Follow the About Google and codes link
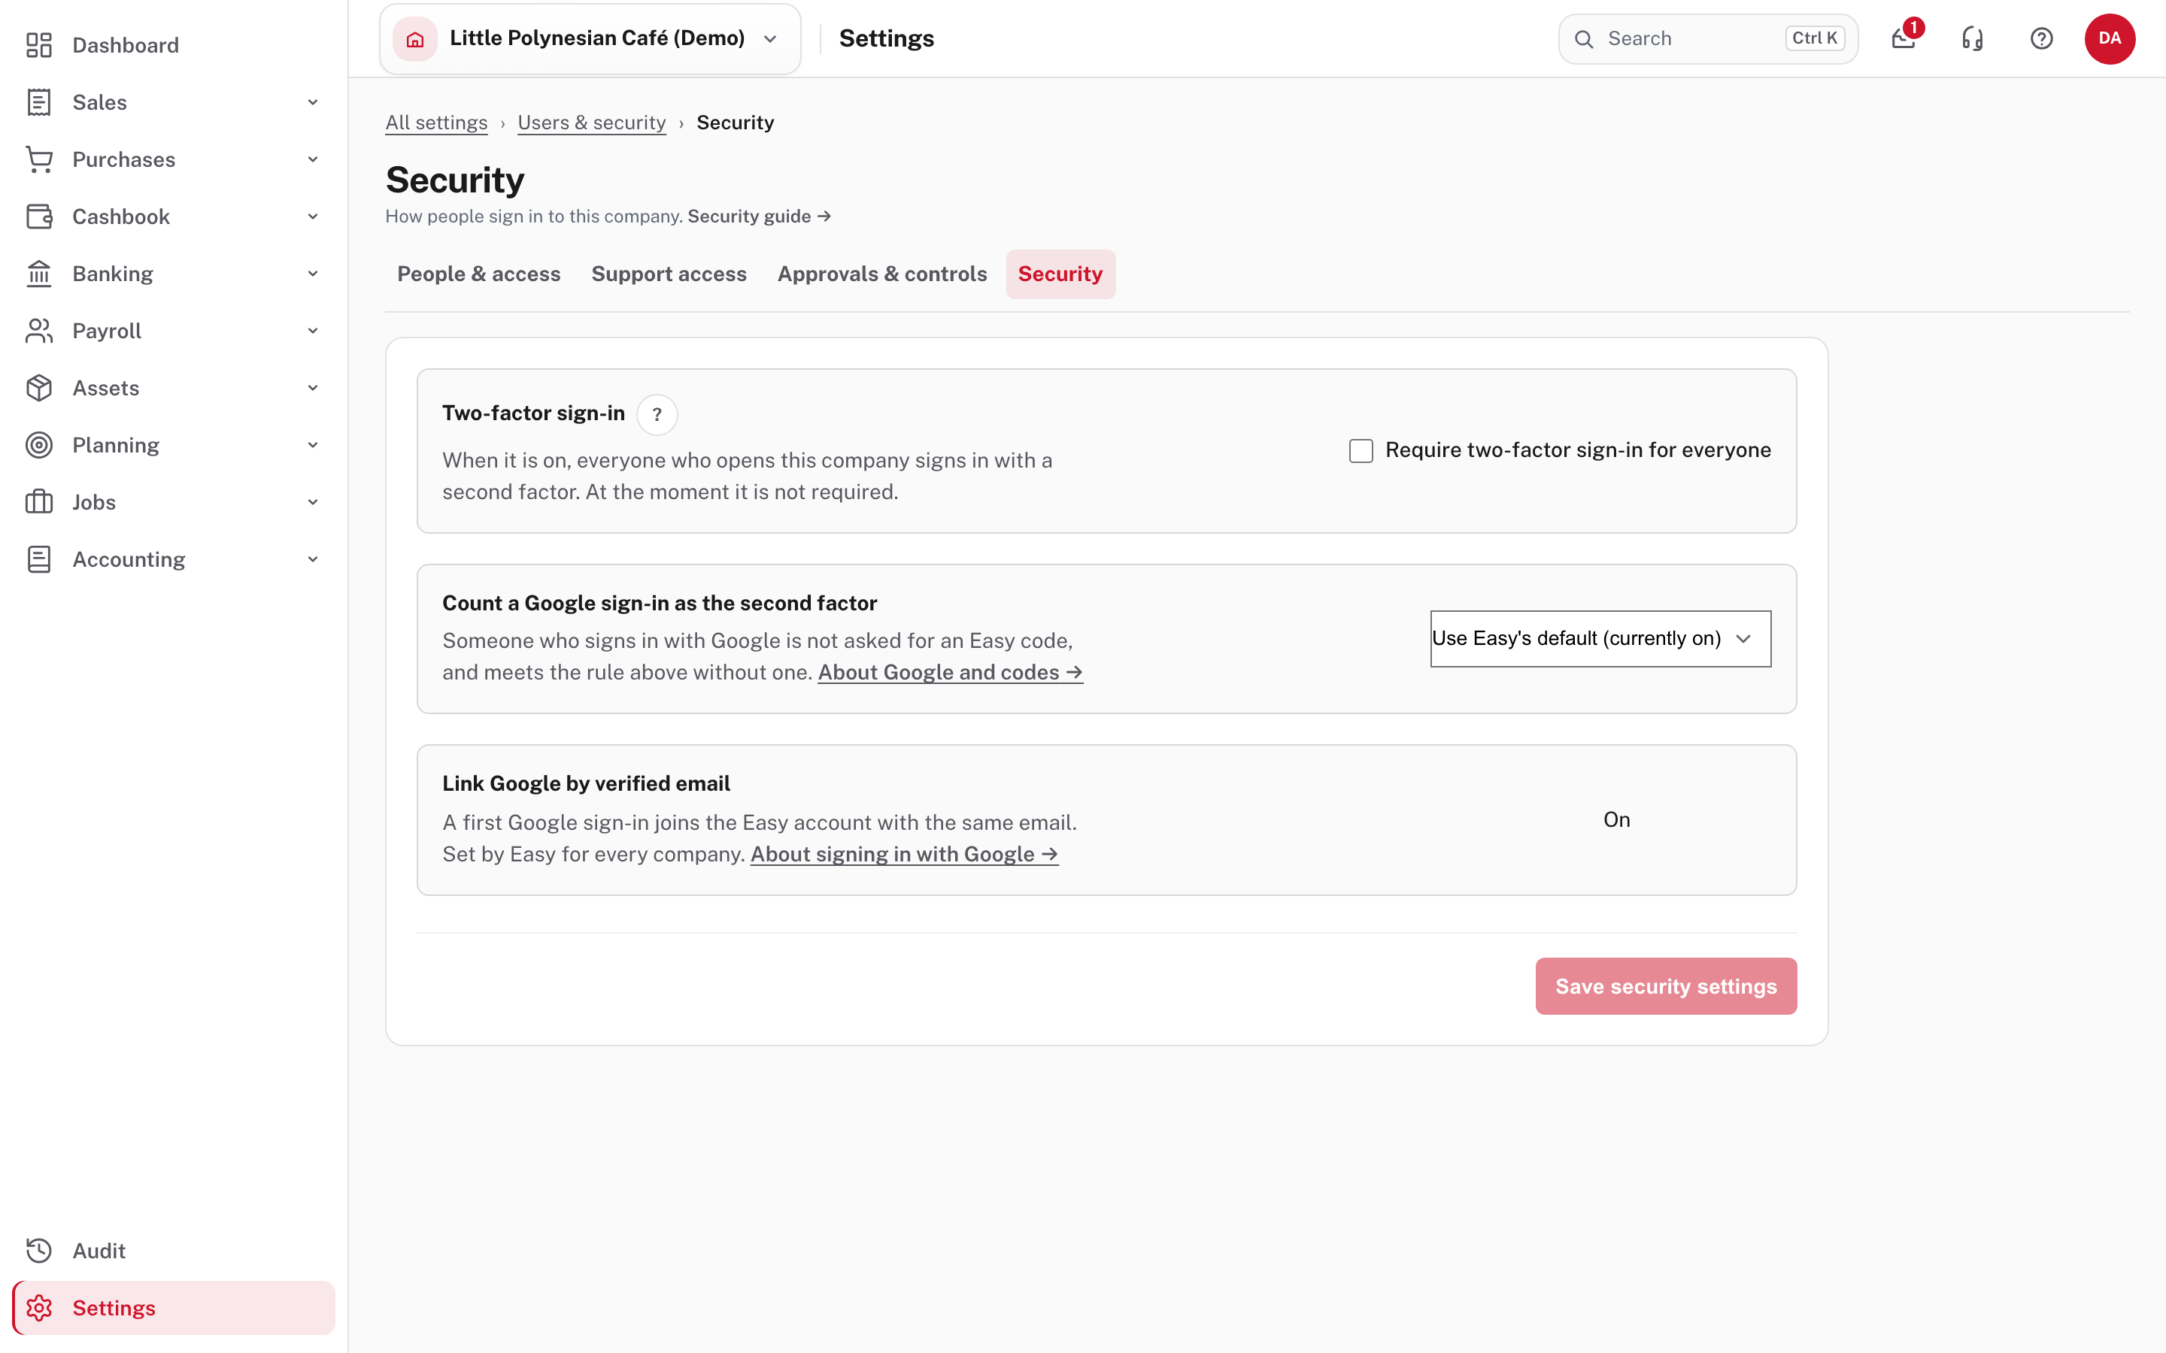Screen dimensions: 2166x1353 tap(951, 672)
